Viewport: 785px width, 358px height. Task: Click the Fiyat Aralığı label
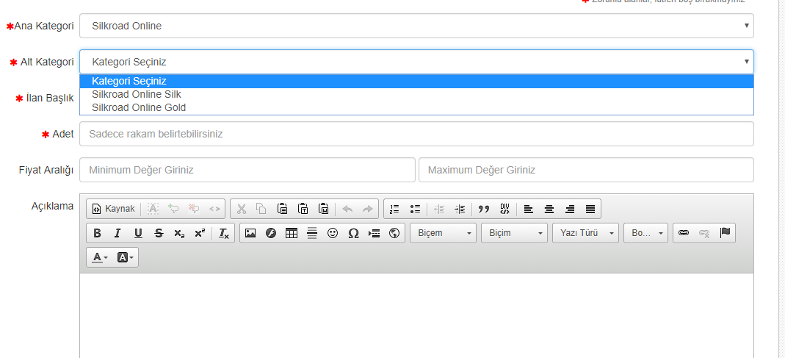click(x=46, y=170)
